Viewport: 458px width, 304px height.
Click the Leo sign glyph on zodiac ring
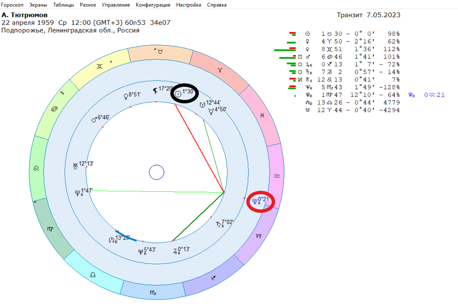click(x=36, y=168)
